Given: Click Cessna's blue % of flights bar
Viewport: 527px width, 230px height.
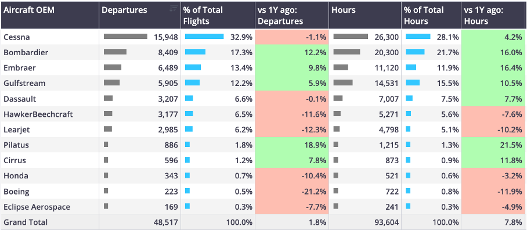Looking at the screenshot, I should (x=204, y=37).
